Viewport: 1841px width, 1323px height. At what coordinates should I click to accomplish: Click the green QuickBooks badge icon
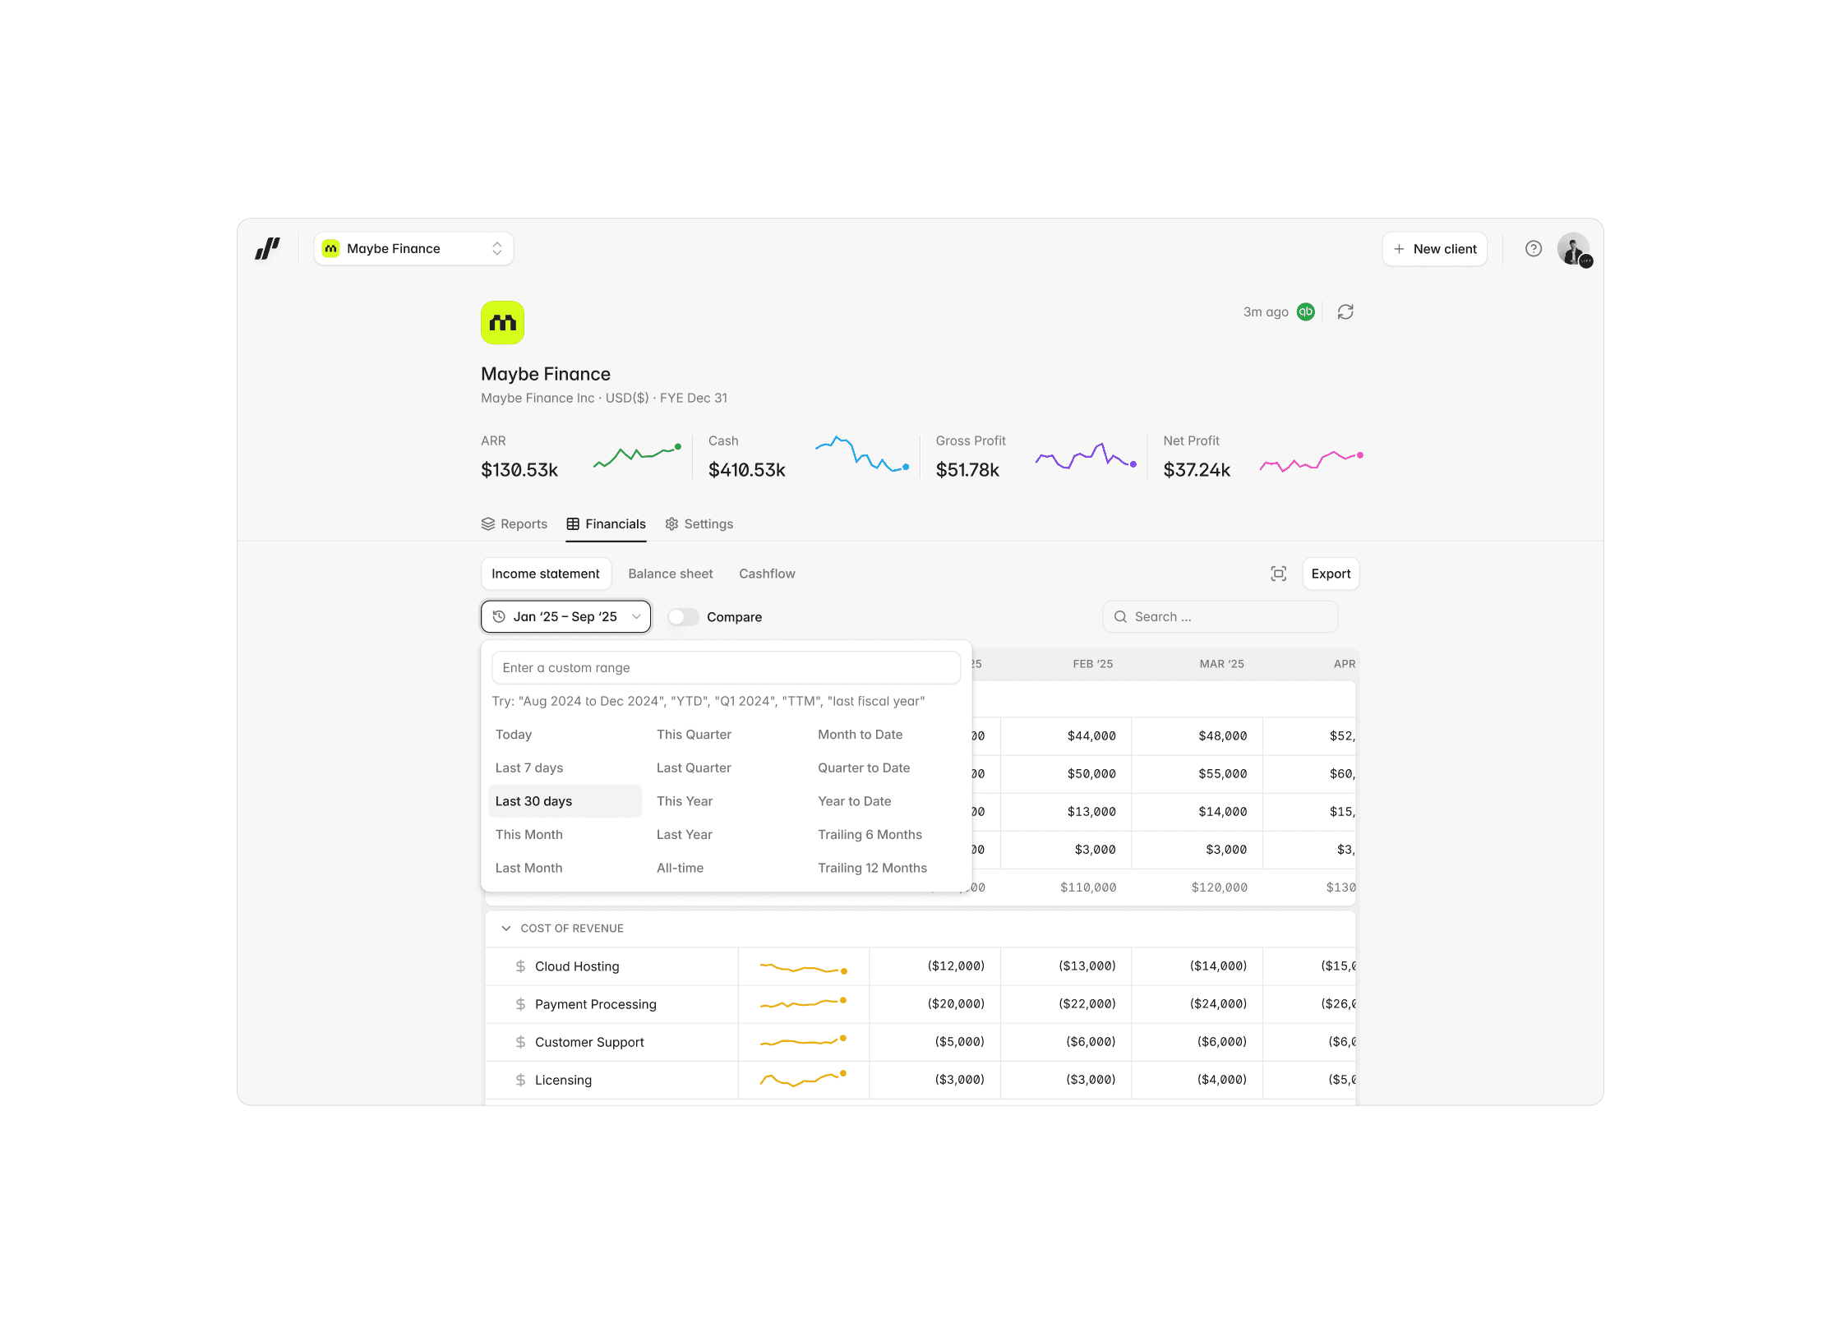point(1305,312)
